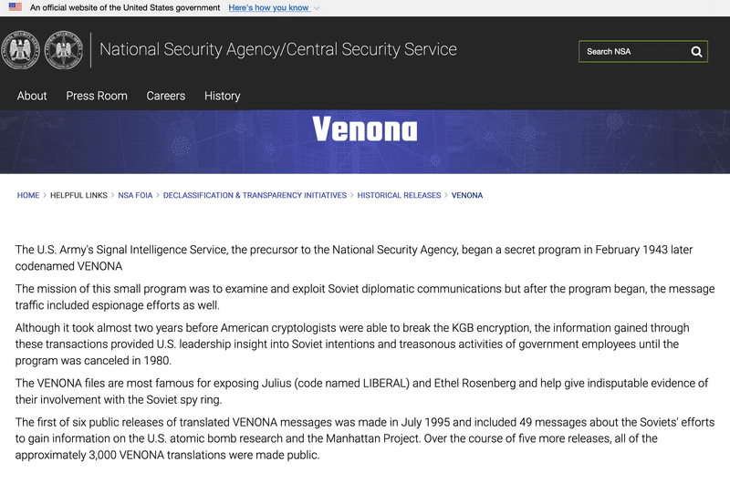Open Historical Releases breadcrumb link

pyautogui.click(x=399, y=195)
